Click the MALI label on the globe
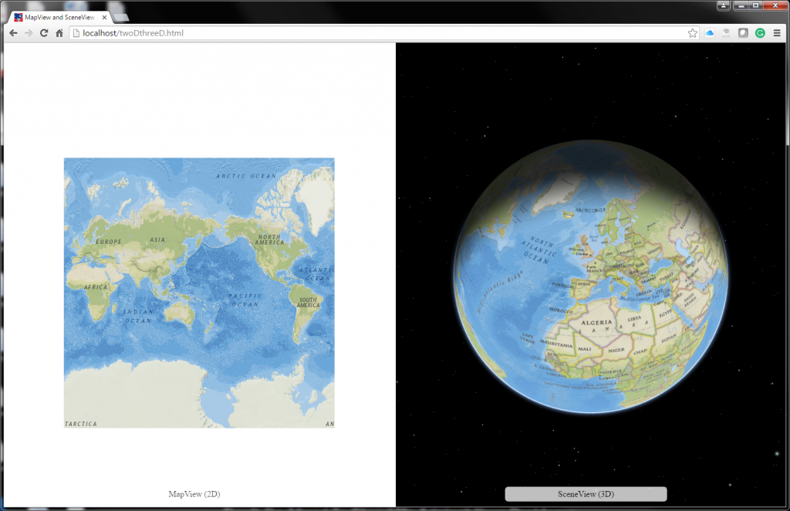The height and width of the screenshot is (511, 790). point(585,349)
